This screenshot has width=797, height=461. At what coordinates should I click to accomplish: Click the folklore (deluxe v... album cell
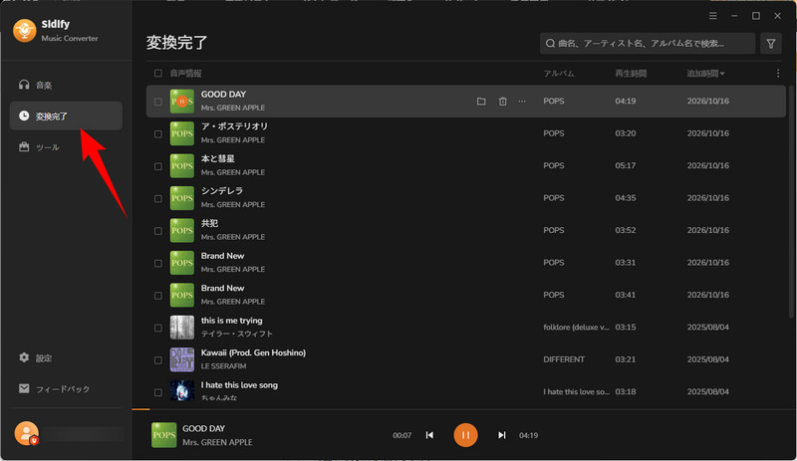pyautogui.click(x=577, y=328)
